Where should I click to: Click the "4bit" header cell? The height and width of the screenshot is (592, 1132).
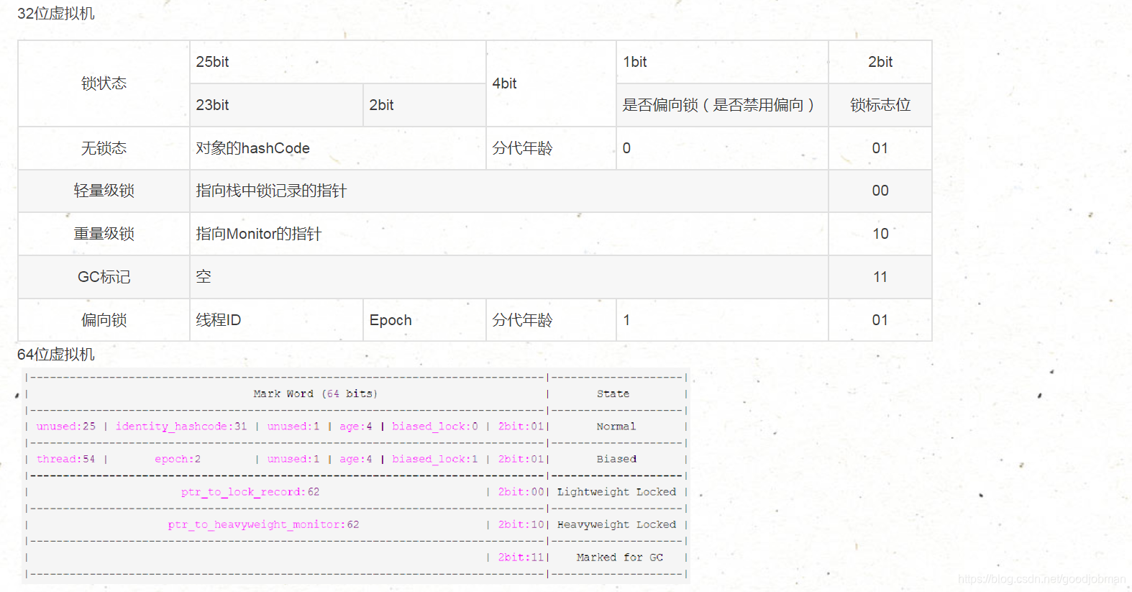pos(551,83)
